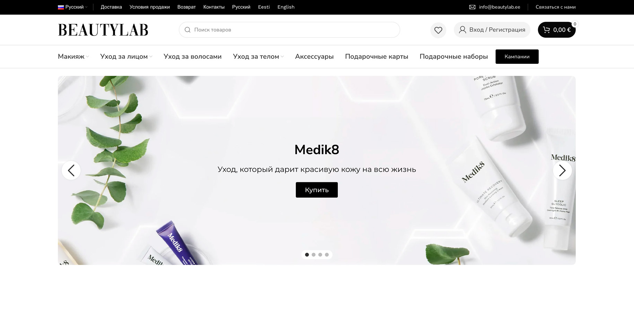Advance to next slide arrow
Image resolution: width=634 pixels, height=325 pixels.
(562, 170)
